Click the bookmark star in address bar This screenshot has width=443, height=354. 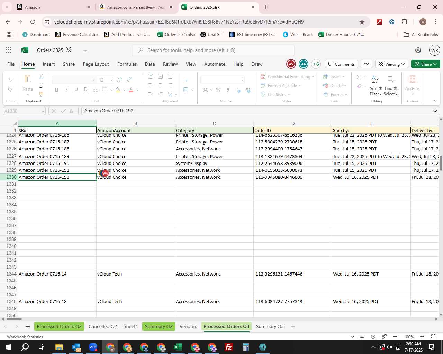tap(362, 22)
